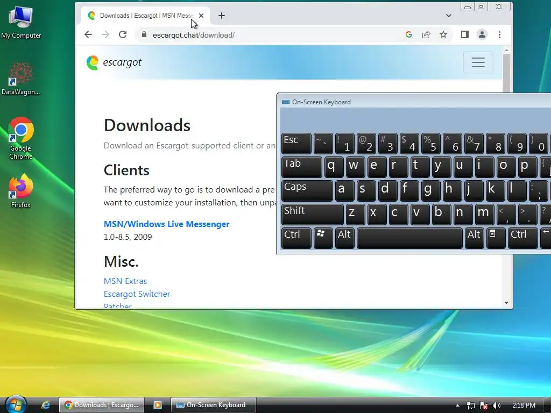This screenshot has width=551, height=413.
Task: Select the DataWagon desktop shortcut
Action: click(x=21, y=79)
